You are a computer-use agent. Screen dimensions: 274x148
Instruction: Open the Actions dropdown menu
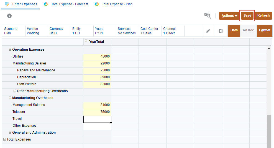(x=229, y=16)
